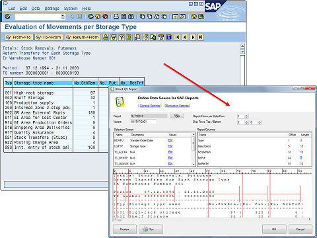Click the Print icon in SAP standard toolbar
The width and height of the screenshot is (317, 238).
[116, 17]
